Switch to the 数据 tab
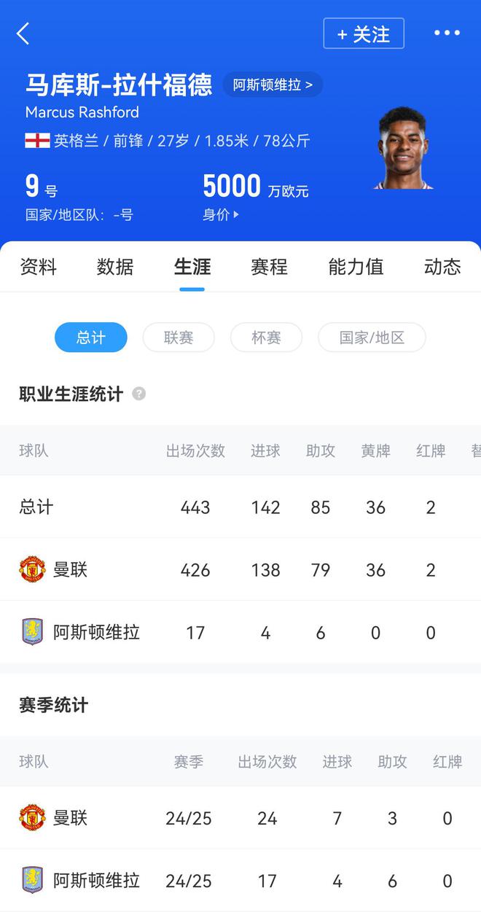The image size is (481, 912). pos(115,267)
